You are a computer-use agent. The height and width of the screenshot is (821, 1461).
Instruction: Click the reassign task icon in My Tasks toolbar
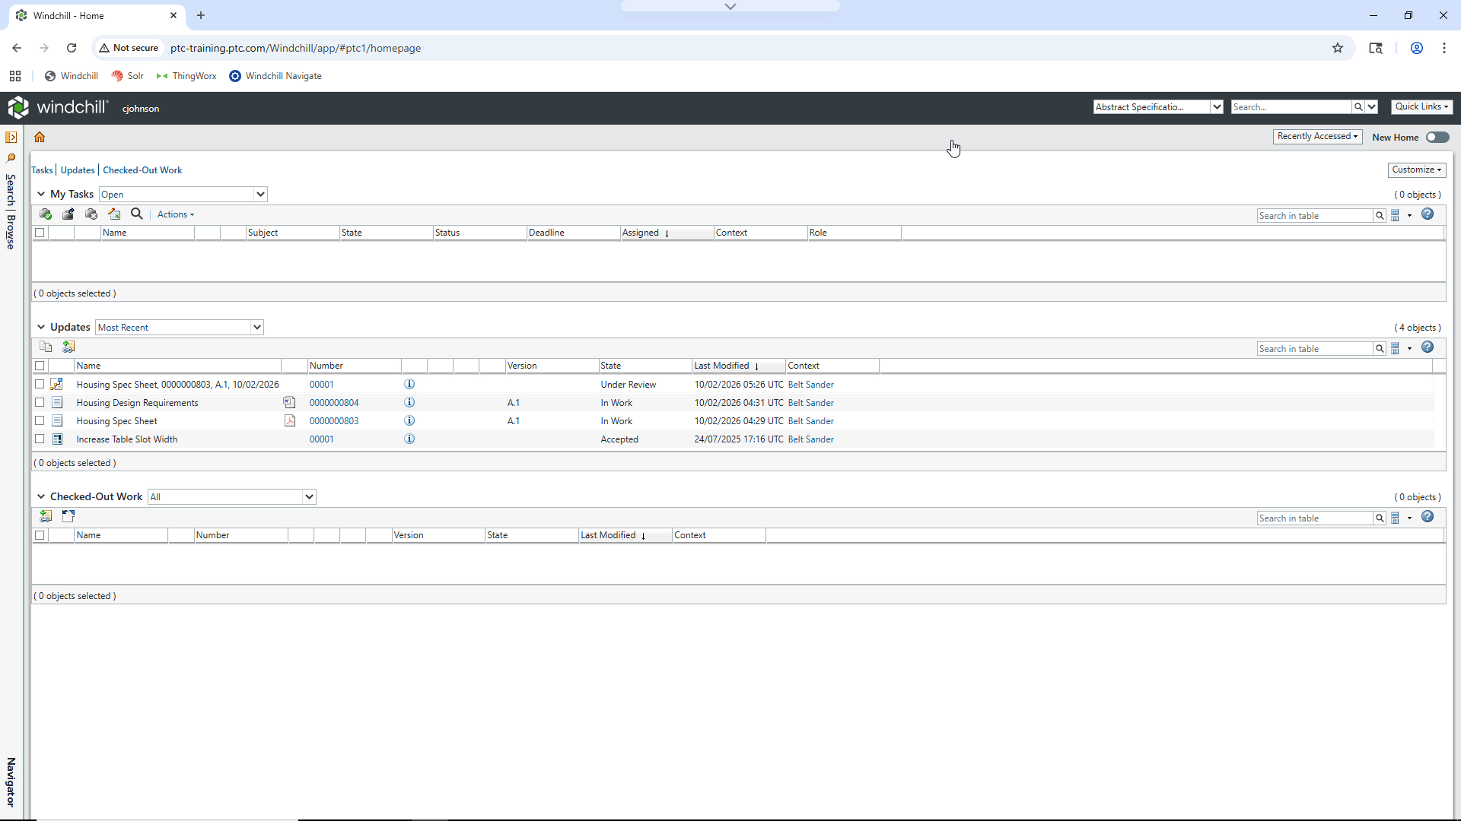68,214
